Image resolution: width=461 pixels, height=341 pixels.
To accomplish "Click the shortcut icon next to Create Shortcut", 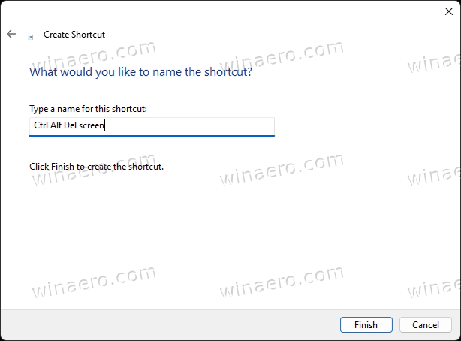I will pyautogui.click(x=31, y=37).
